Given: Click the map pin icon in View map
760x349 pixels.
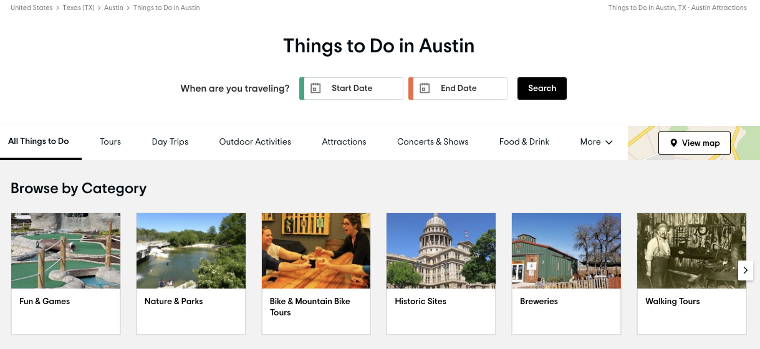Looking at the screenshot, I should click(x=673, y=143).
